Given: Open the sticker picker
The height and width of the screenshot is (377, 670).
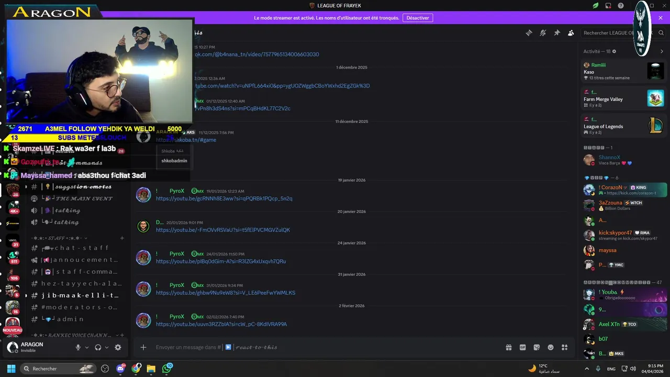Looking at the screenshot, I should click(537, 347).
